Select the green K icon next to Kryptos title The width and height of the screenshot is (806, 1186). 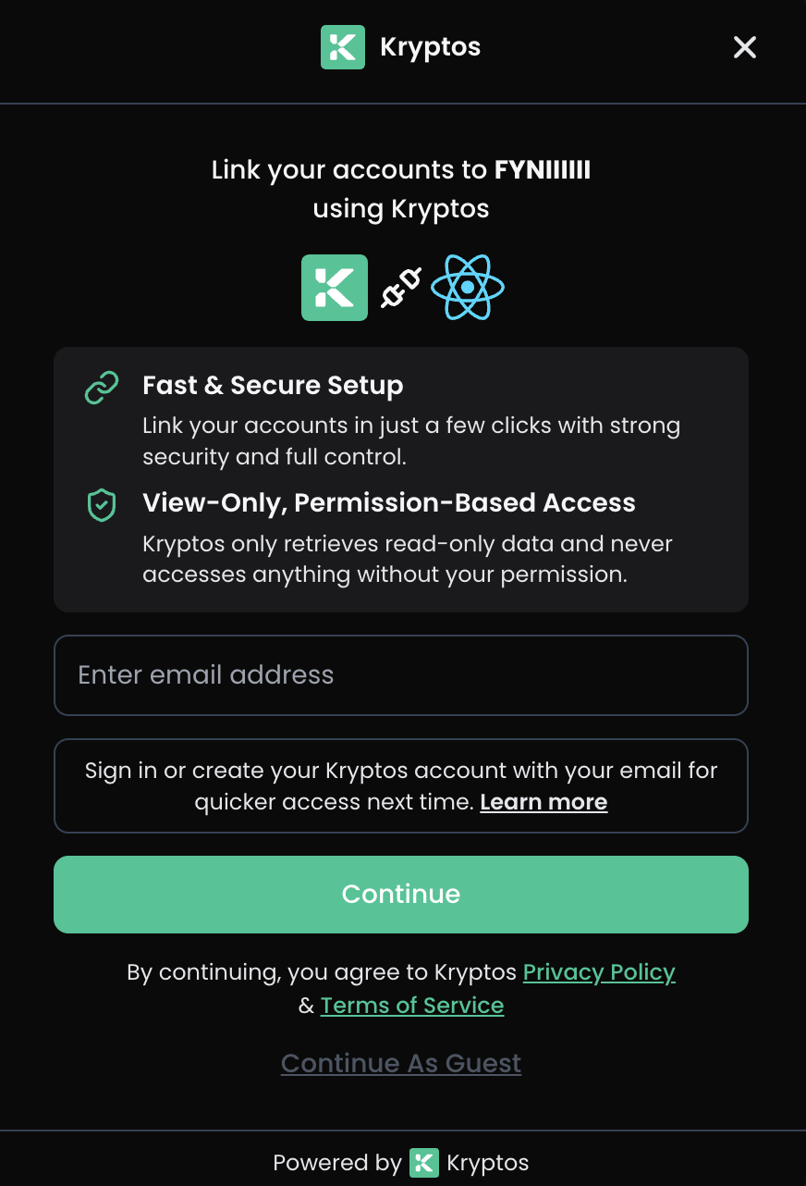pyautogui.click(x=343, y=46)
